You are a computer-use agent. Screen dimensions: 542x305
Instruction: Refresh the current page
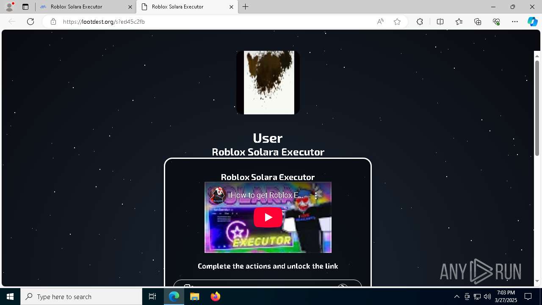click(30, 22)
